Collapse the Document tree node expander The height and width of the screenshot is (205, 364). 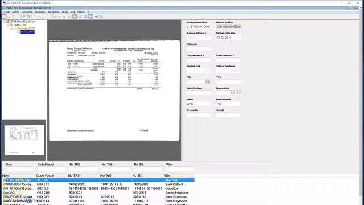pyautogui.click(x=11, y=28)
